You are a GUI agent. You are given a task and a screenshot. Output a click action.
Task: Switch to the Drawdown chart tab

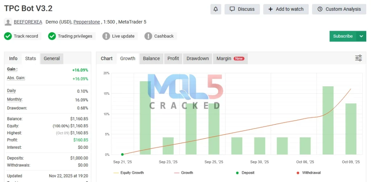pos(197,58)
